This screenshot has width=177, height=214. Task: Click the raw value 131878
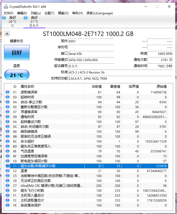(x=161, y=166)
